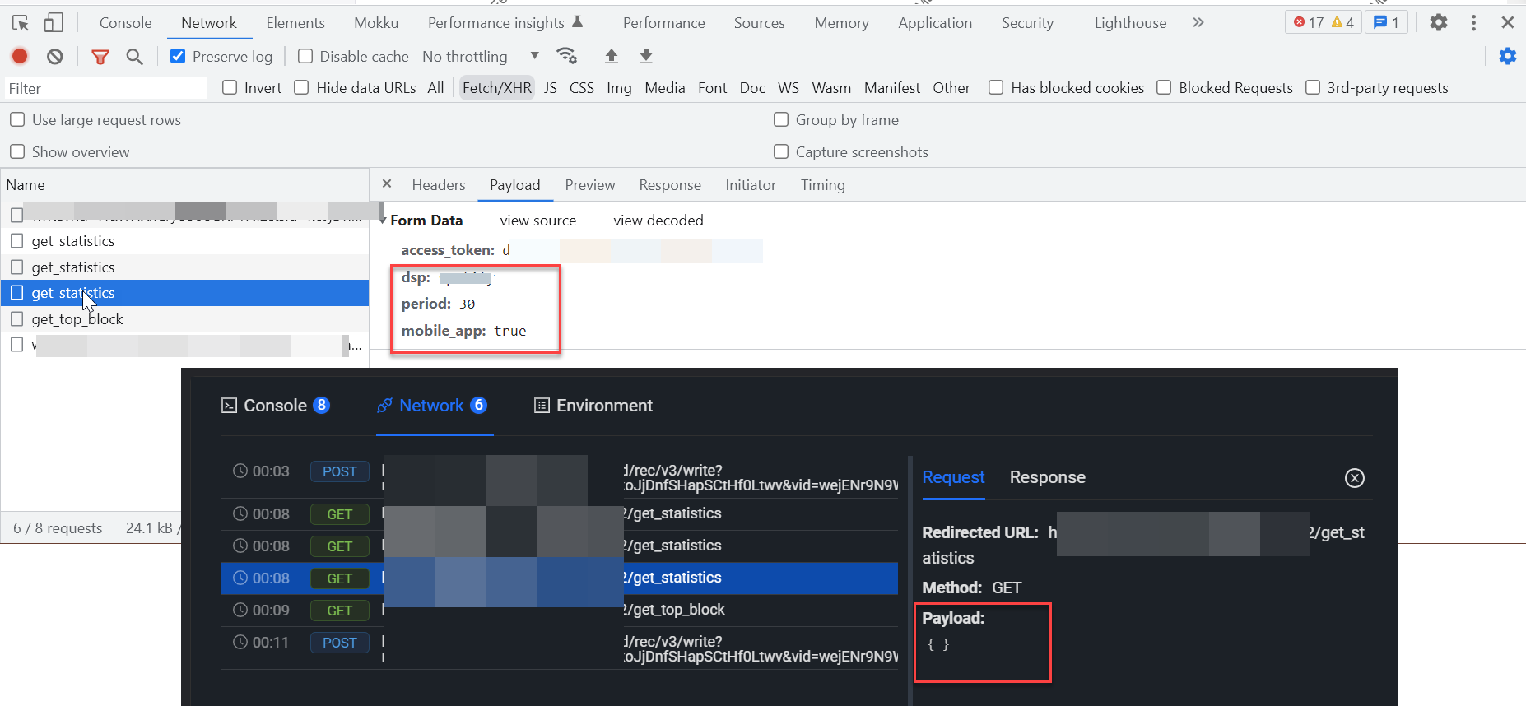1526x706 pixels.
Task: Click the view source link
Action: tap(538, 221)
